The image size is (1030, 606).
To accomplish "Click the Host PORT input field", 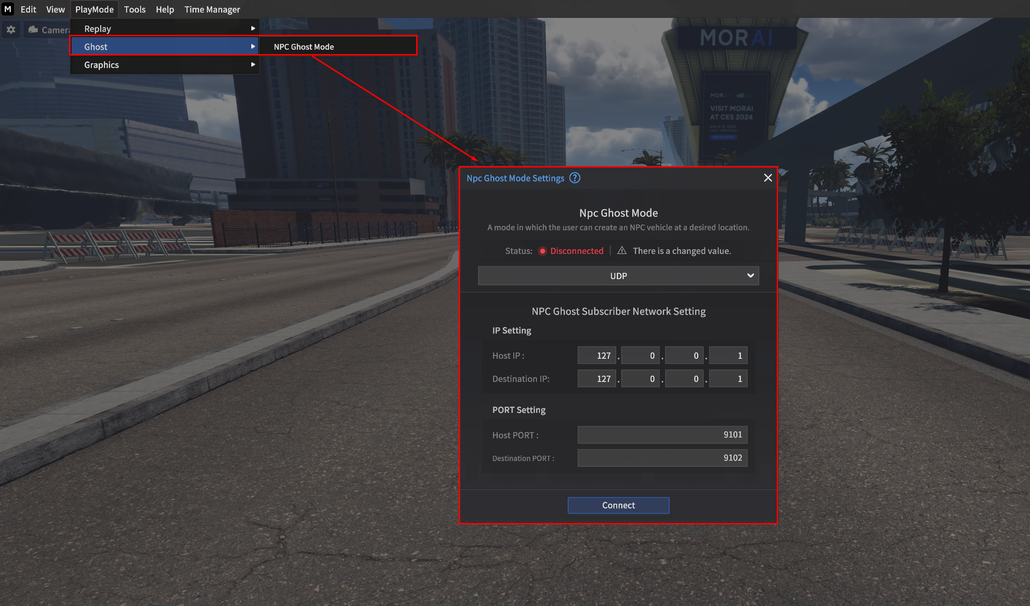I will [x=662, y=435].
